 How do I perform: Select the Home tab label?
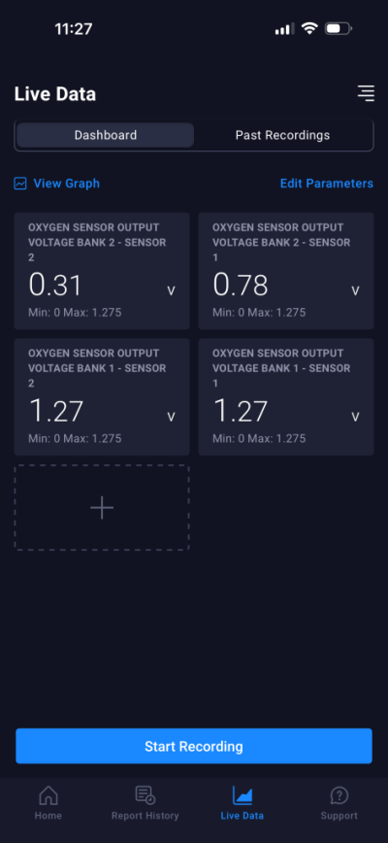coord(48,816)
